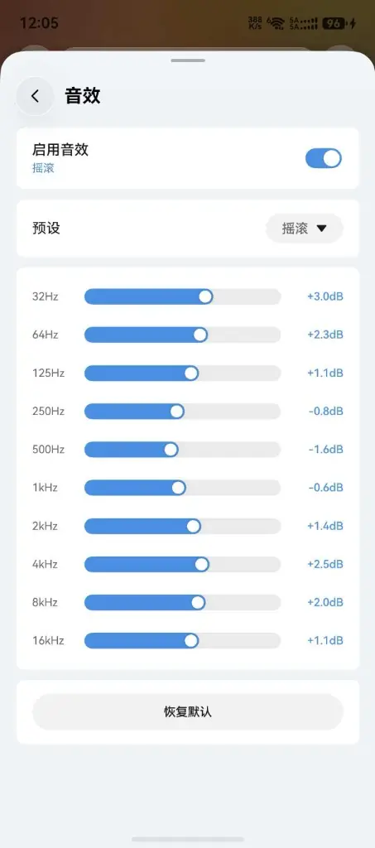375x848 pixels.
Task: Click the 2kHz slider thumb
Action: tap(193, 526)
